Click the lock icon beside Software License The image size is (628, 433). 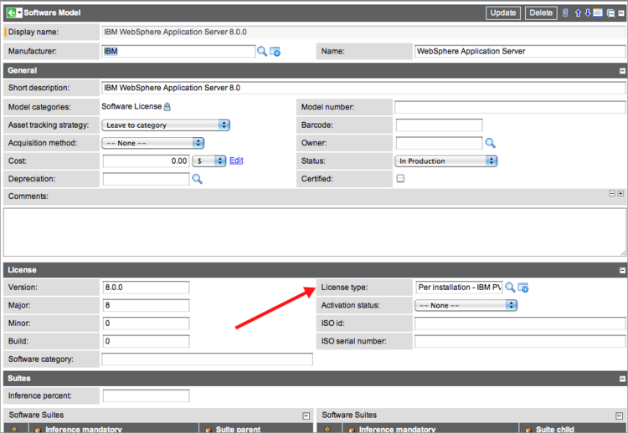(x=167, y=107)
